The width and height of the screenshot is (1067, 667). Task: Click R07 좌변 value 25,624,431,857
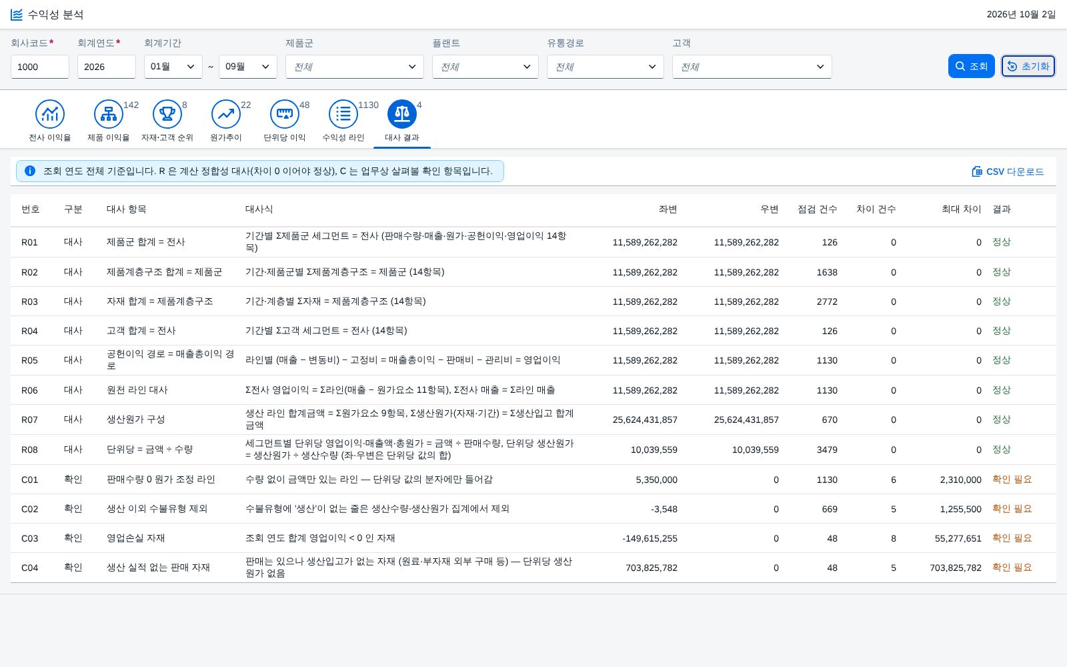[x=645, y=420]
